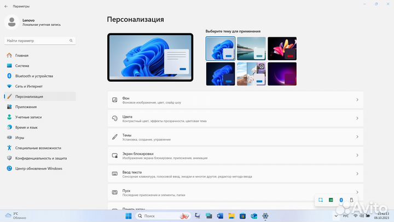Click the Windows Start button
This screenshot has width=394, height=222.
pos(129,216)
